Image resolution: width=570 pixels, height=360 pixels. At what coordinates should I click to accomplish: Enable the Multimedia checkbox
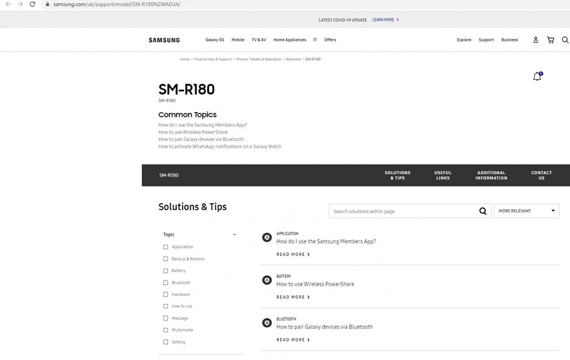point(166,330)
